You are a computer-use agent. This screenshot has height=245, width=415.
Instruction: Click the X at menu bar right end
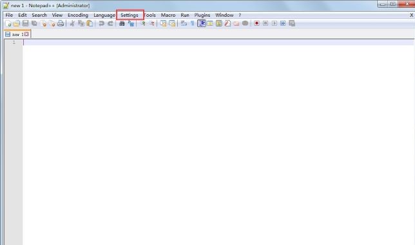[412, 15]
